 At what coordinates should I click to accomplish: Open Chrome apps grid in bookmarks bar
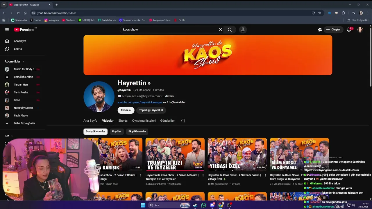(4, 20)
